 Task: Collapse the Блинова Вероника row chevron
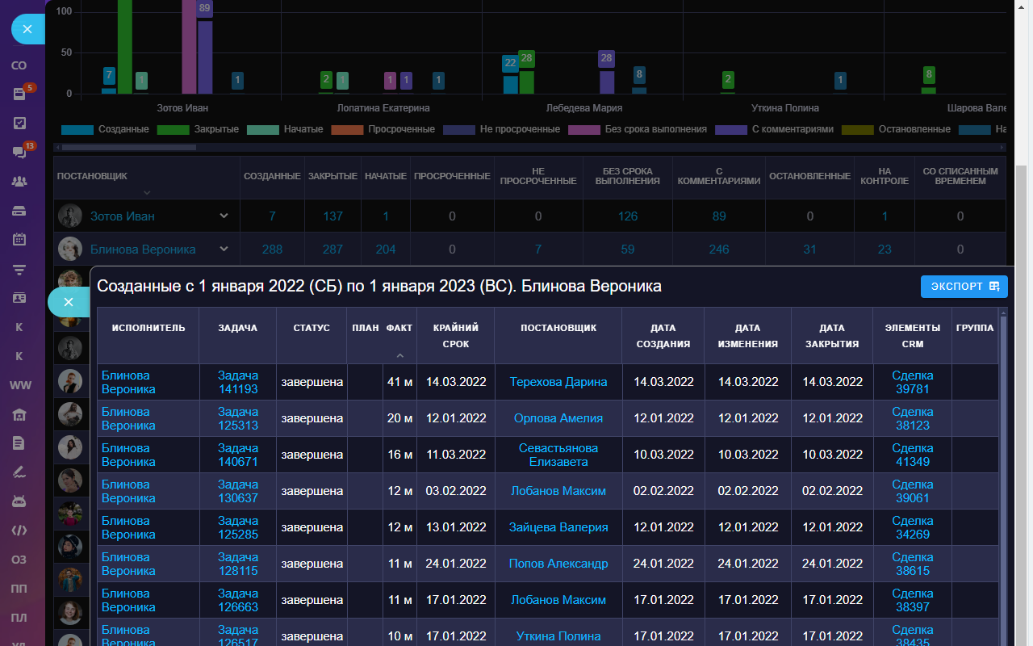tap(224, 249)
